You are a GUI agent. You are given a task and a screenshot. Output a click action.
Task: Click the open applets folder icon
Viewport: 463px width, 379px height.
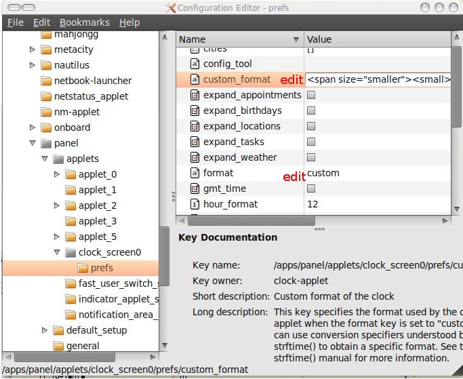click(58, 159)
